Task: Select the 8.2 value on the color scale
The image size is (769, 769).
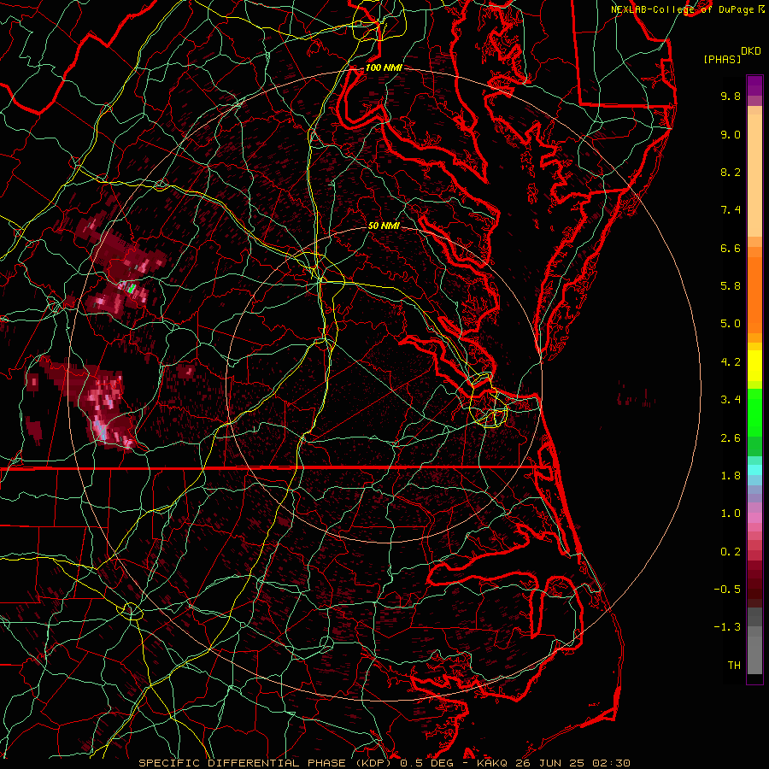Action: (731, 172)
